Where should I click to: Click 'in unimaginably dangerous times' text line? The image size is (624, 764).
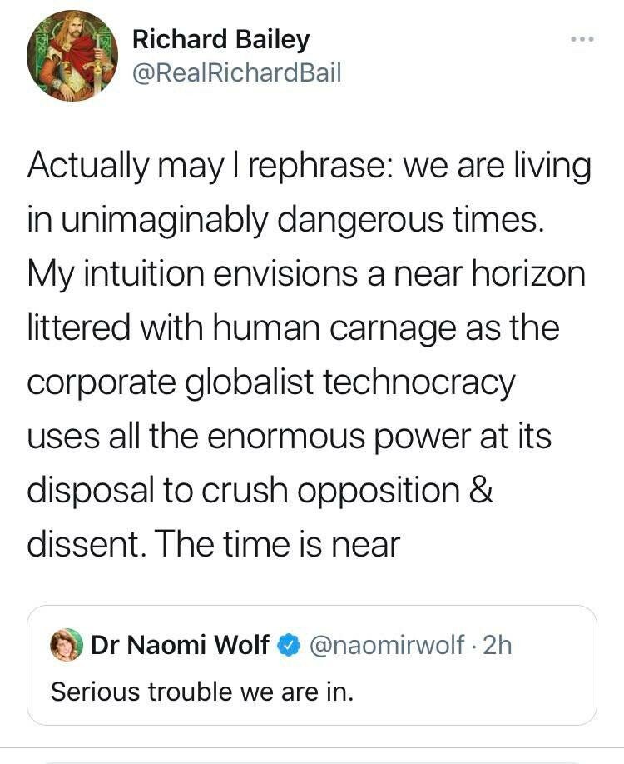(285, 221)
